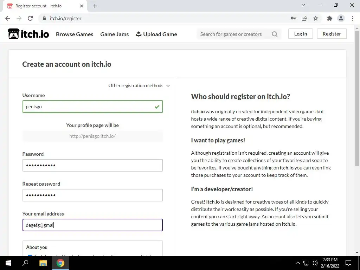Viewport: 360px width, 270px height.
Task: Open Windows Start menu
Action: (x=8, y=263)
